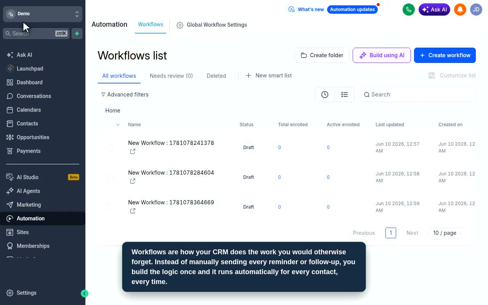The height and width of the screenshot is (305, 488).
Task: Go to Launchpad in sidebar
Action: [43, 69]
